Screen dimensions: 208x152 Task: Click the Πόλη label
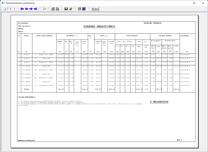(21, 31)
